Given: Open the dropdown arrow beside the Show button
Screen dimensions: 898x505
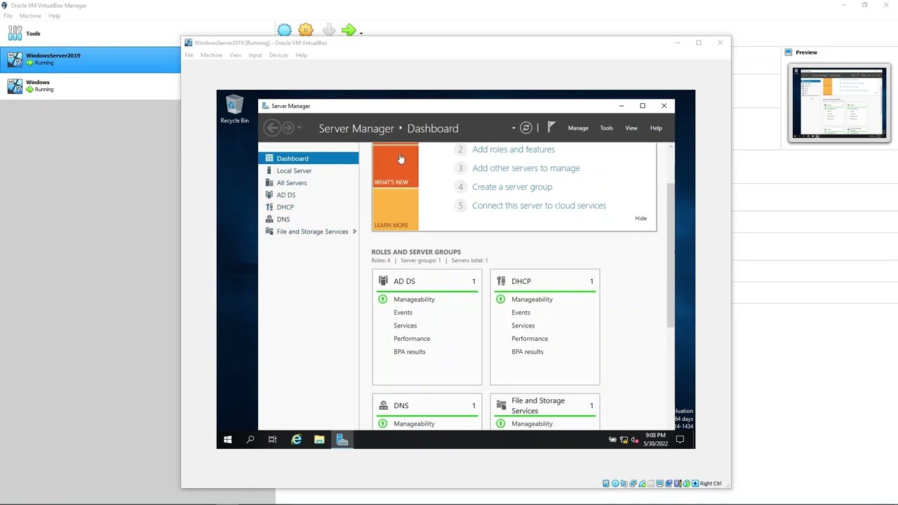Looking at the screenshot, I should [361, 32].
